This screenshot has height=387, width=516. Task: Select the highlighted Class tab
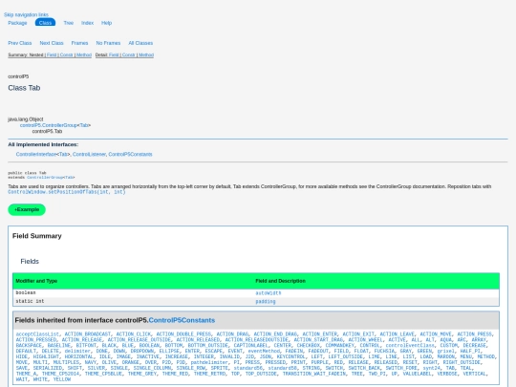(45, 23)
